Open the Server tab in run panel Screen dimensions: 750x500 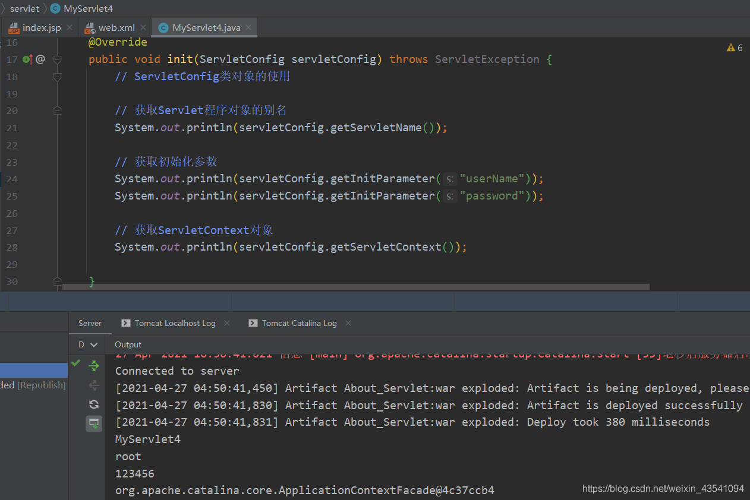tap(90, 323)
